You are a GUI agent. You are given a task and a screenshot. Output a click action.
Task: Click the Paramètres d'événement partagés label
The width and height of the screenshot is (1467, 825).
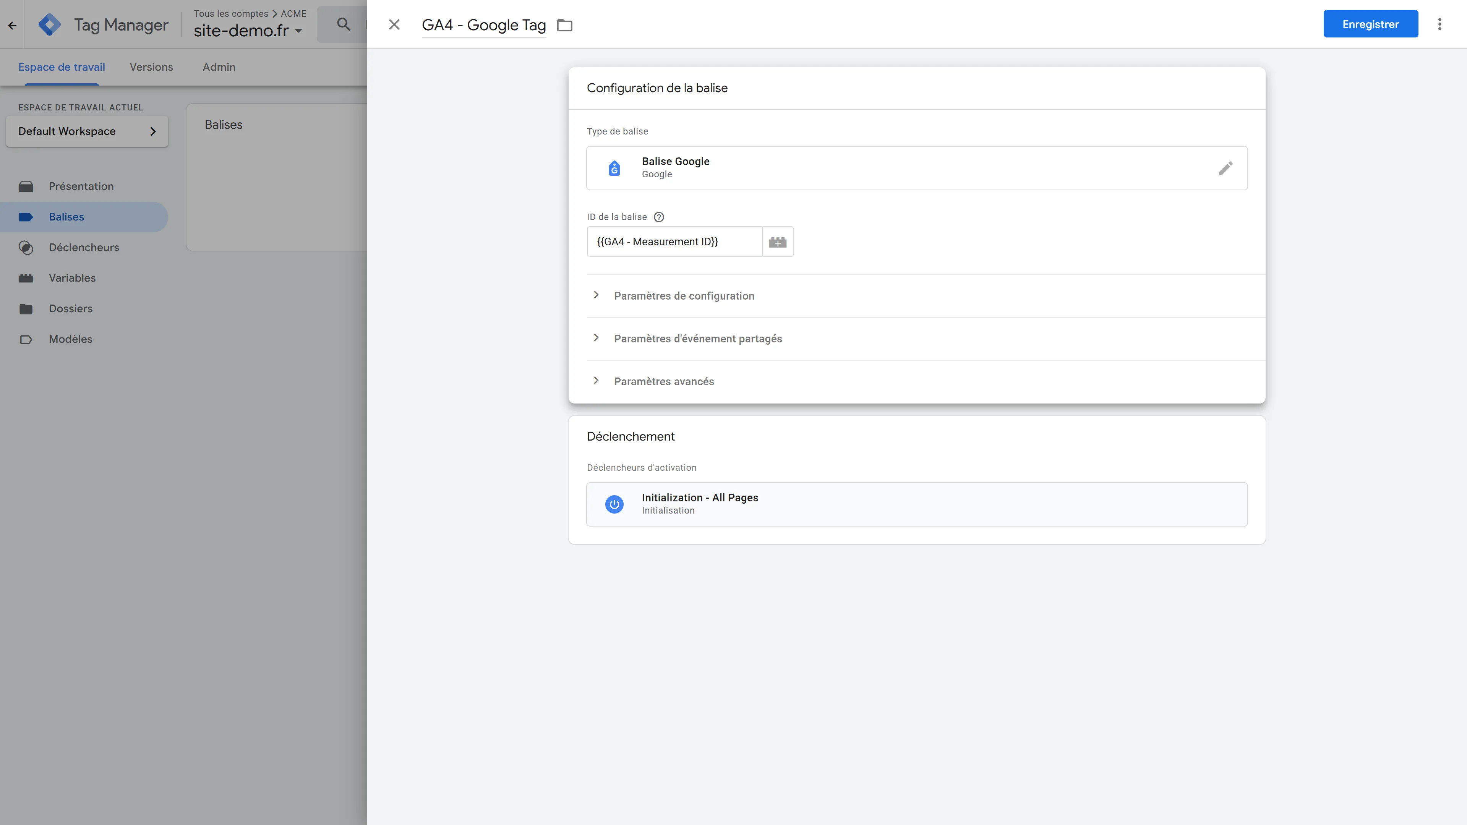tap(698, 339)
